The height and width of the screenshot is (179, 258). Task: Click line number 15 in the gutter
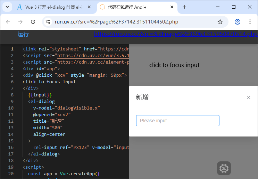(x=11, y=141)
